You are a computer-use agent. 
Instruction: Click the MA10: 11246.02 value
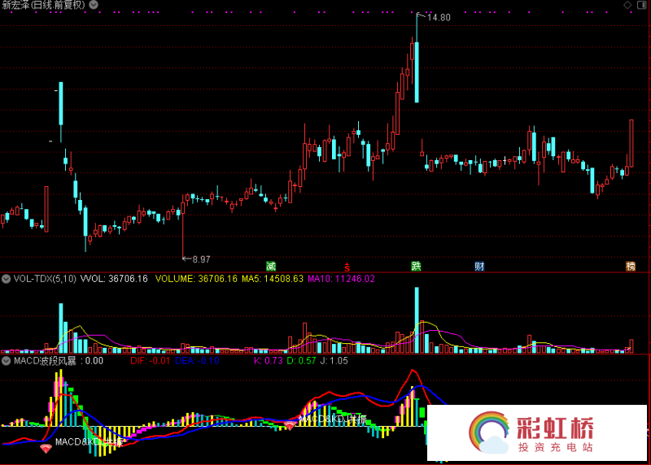(341, 279)
